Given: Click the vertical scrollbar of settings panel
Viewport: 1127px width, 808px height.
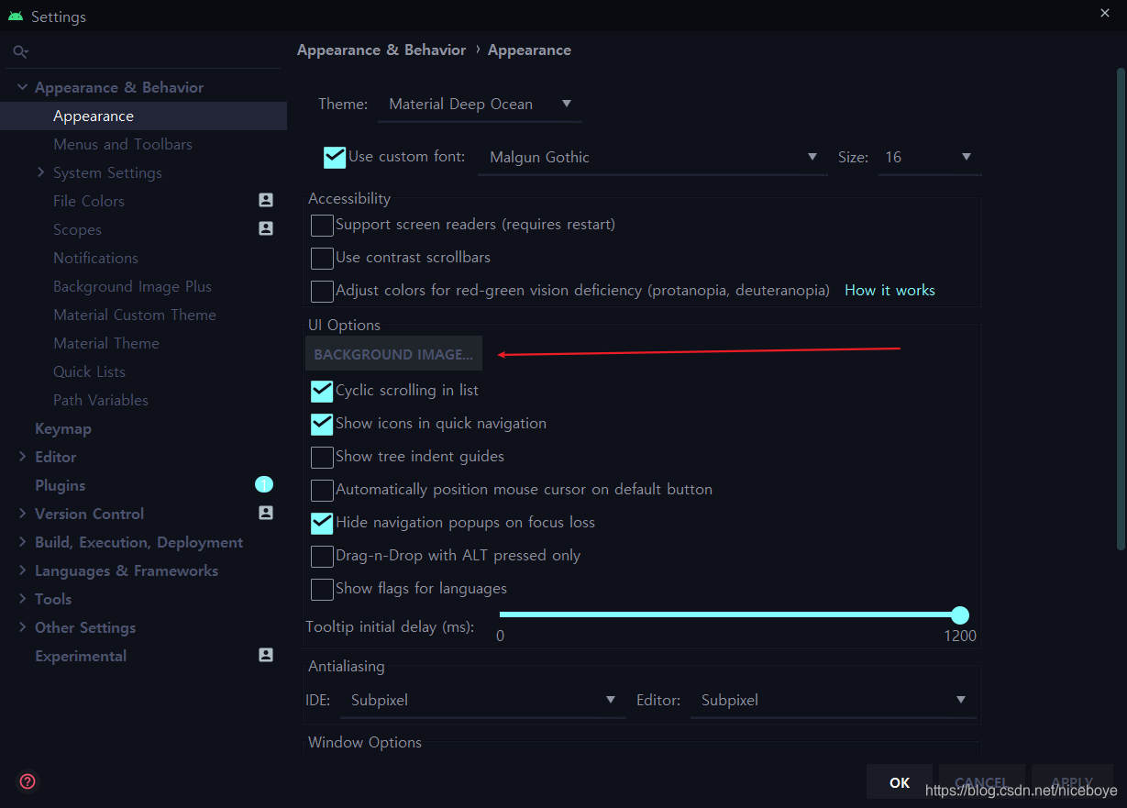Looking at the screenshot, I should pyautogui.click(x=1121, y=309).
